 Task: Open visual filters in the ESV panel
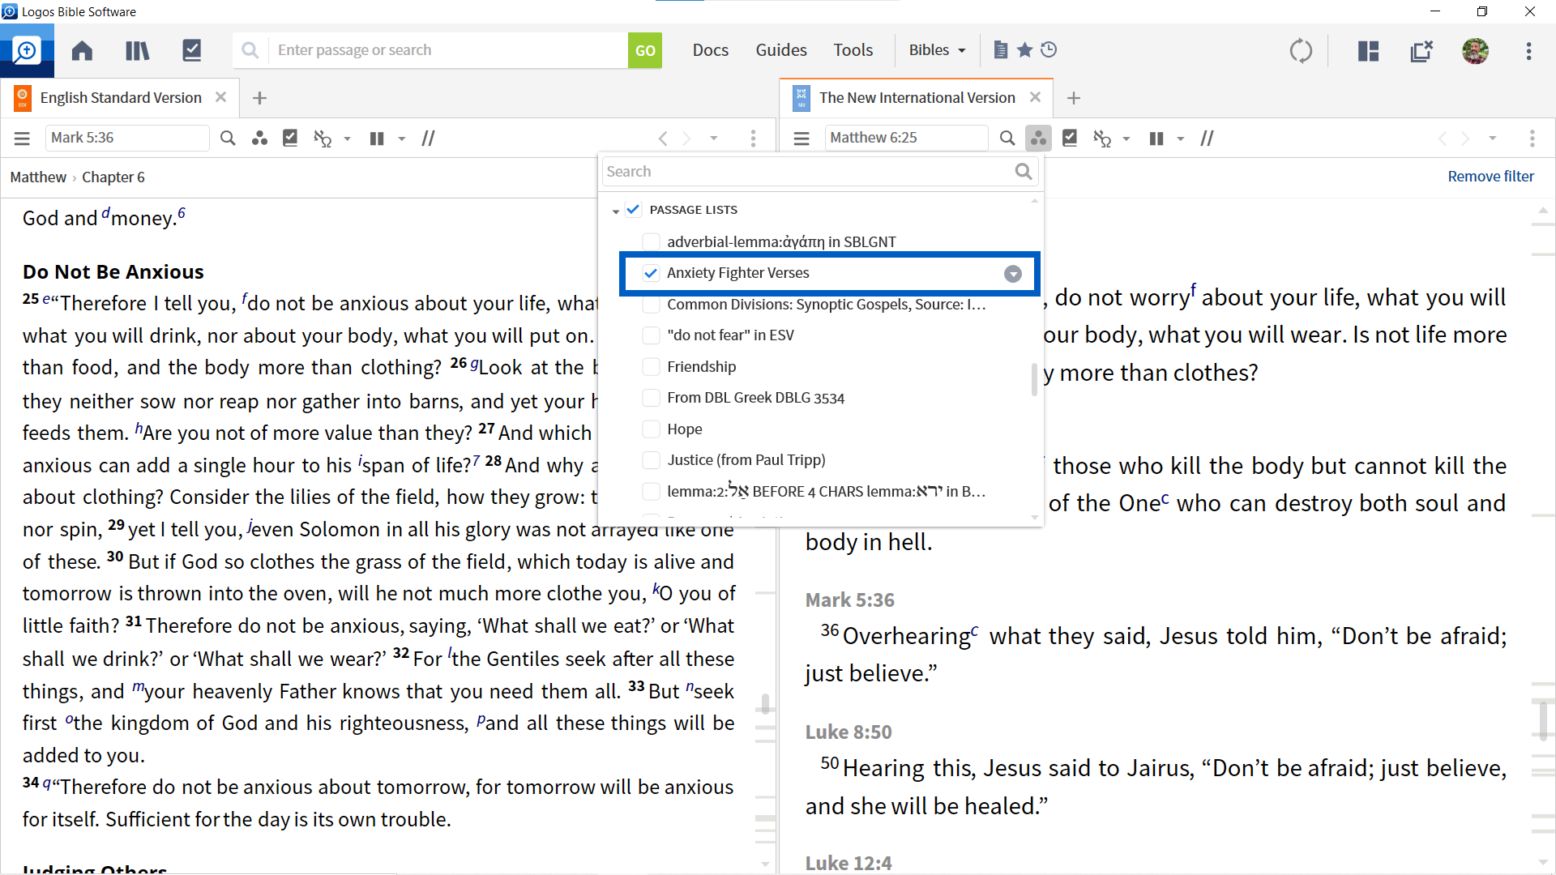tap(259, 138)
